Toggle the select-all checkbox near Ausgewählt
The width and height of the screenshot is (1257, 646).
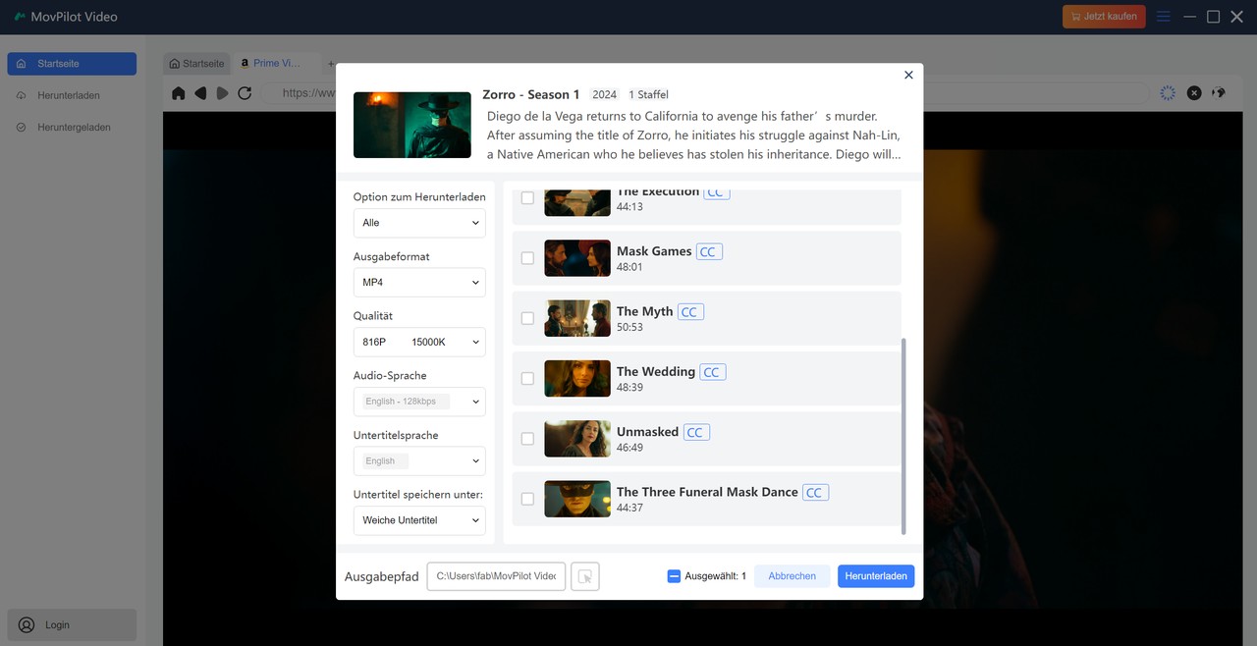pos(673,576)
